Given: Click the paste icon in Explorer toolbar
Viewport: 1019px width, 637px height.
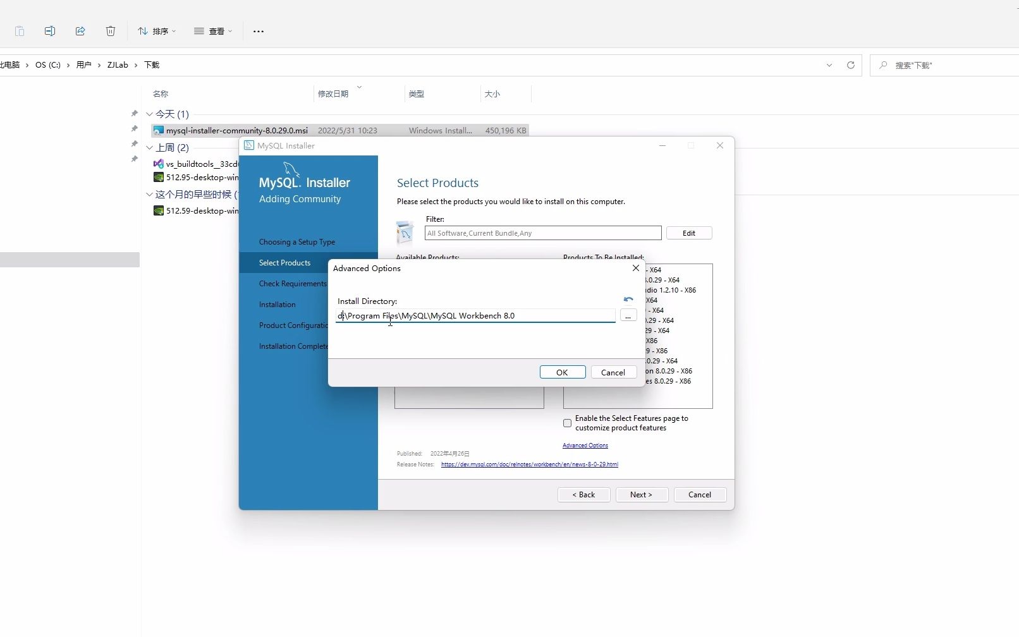Looking at the screenshot, I should tap(20, 31).
